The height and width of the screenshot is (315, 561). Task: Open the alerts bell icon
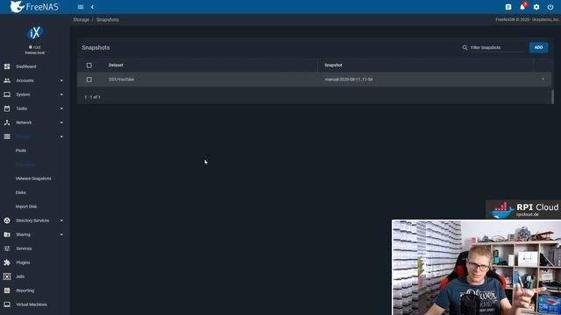point(522,7)
